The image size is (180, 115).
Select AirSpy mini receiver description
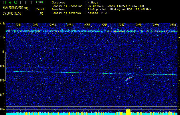pos(119,9)
